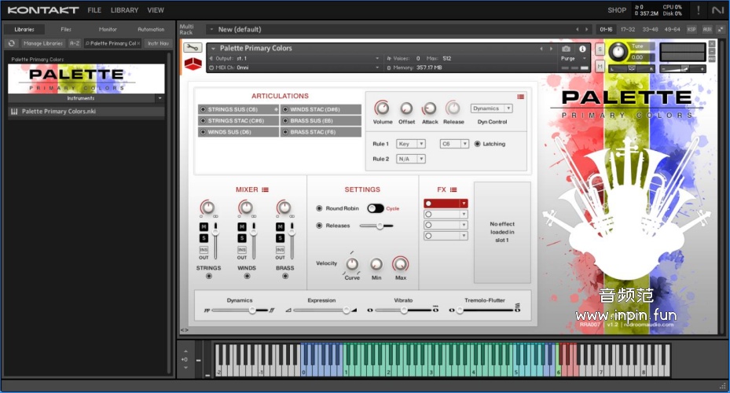This screenshot has height=393, width=730.
Task: Click the SHOP link
Action: point(617,10)
